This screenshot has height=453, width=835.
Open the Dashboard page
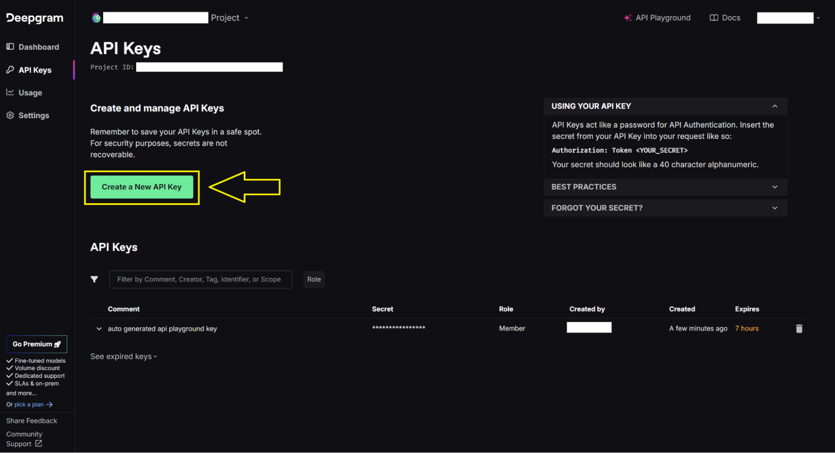point(38,47)
